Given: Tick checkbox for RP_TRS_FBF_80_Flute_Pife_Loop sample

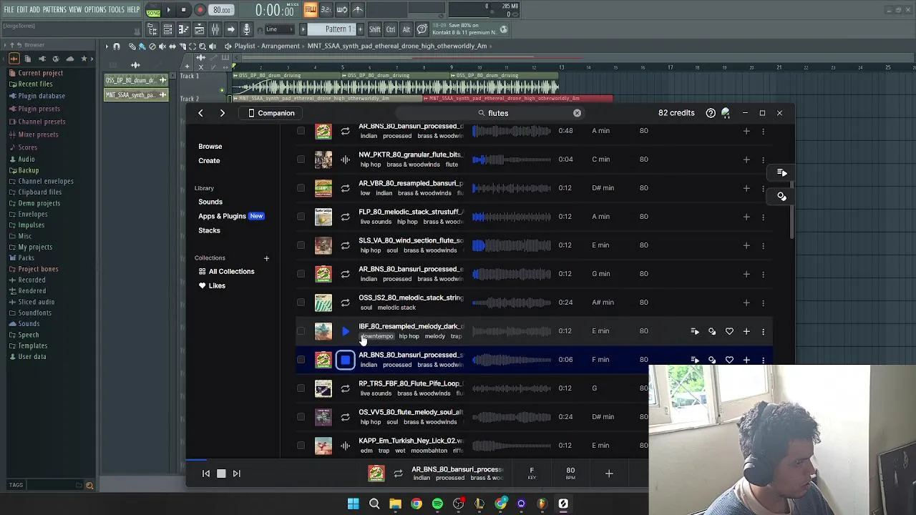Looking at the screenshot, I should tap(301, 388).
